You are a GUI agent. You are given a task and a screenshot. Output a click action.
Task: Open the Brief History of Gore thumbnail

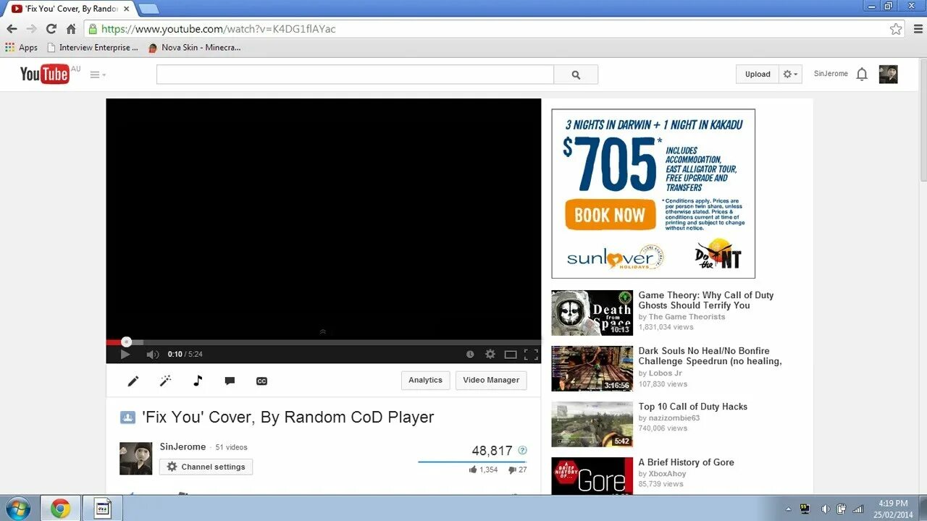592,476
